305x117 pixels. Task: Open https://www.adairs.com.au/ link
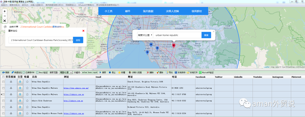[76, 88]
